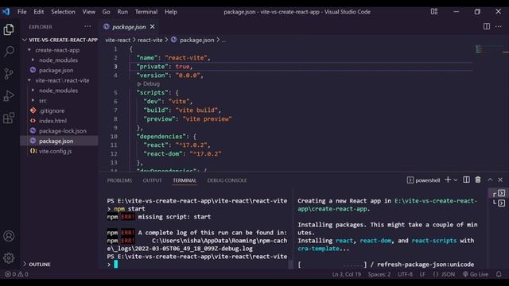The image size is (509, 286).
Task: Open the Manage gear icon
Action: [x=9, y=257]
